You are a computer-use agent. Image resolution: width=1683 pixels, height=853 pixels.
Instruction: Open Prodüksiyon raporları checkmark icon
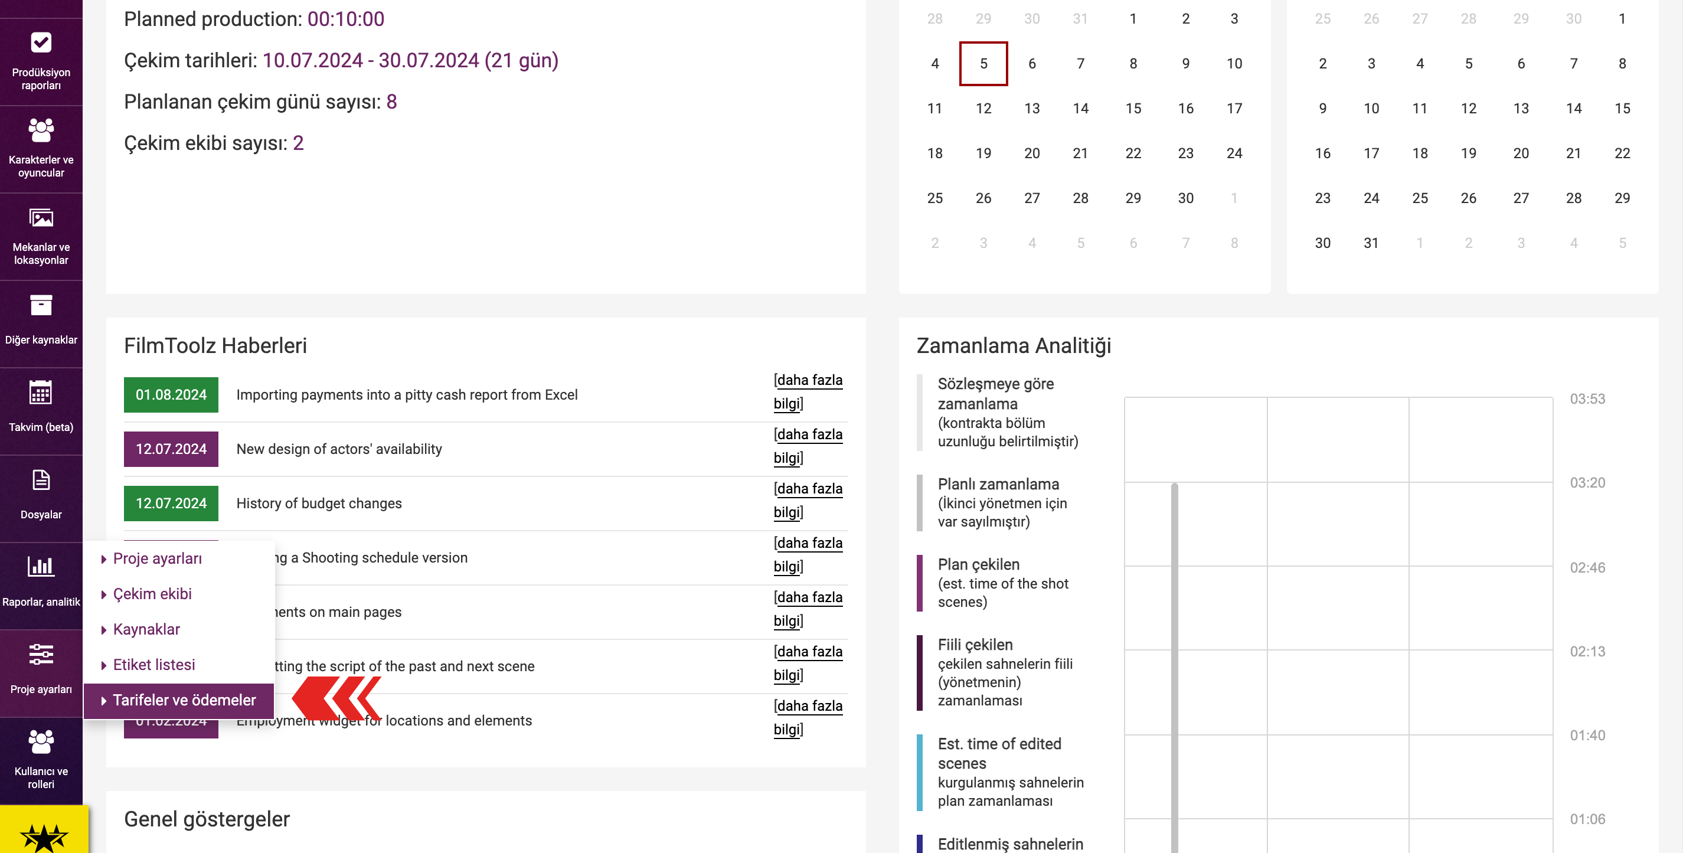click(x=41, y=43)
